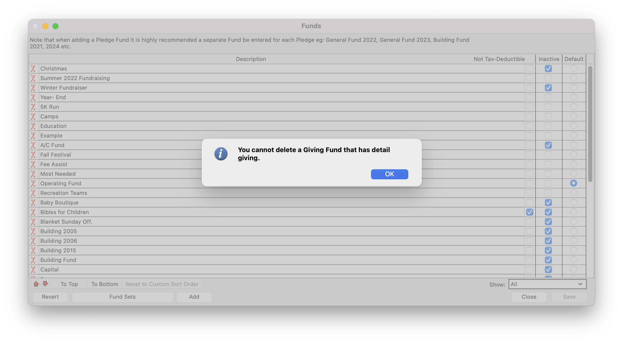
Task: Click the move-up red arrow icon
Action: pos(36,284)
